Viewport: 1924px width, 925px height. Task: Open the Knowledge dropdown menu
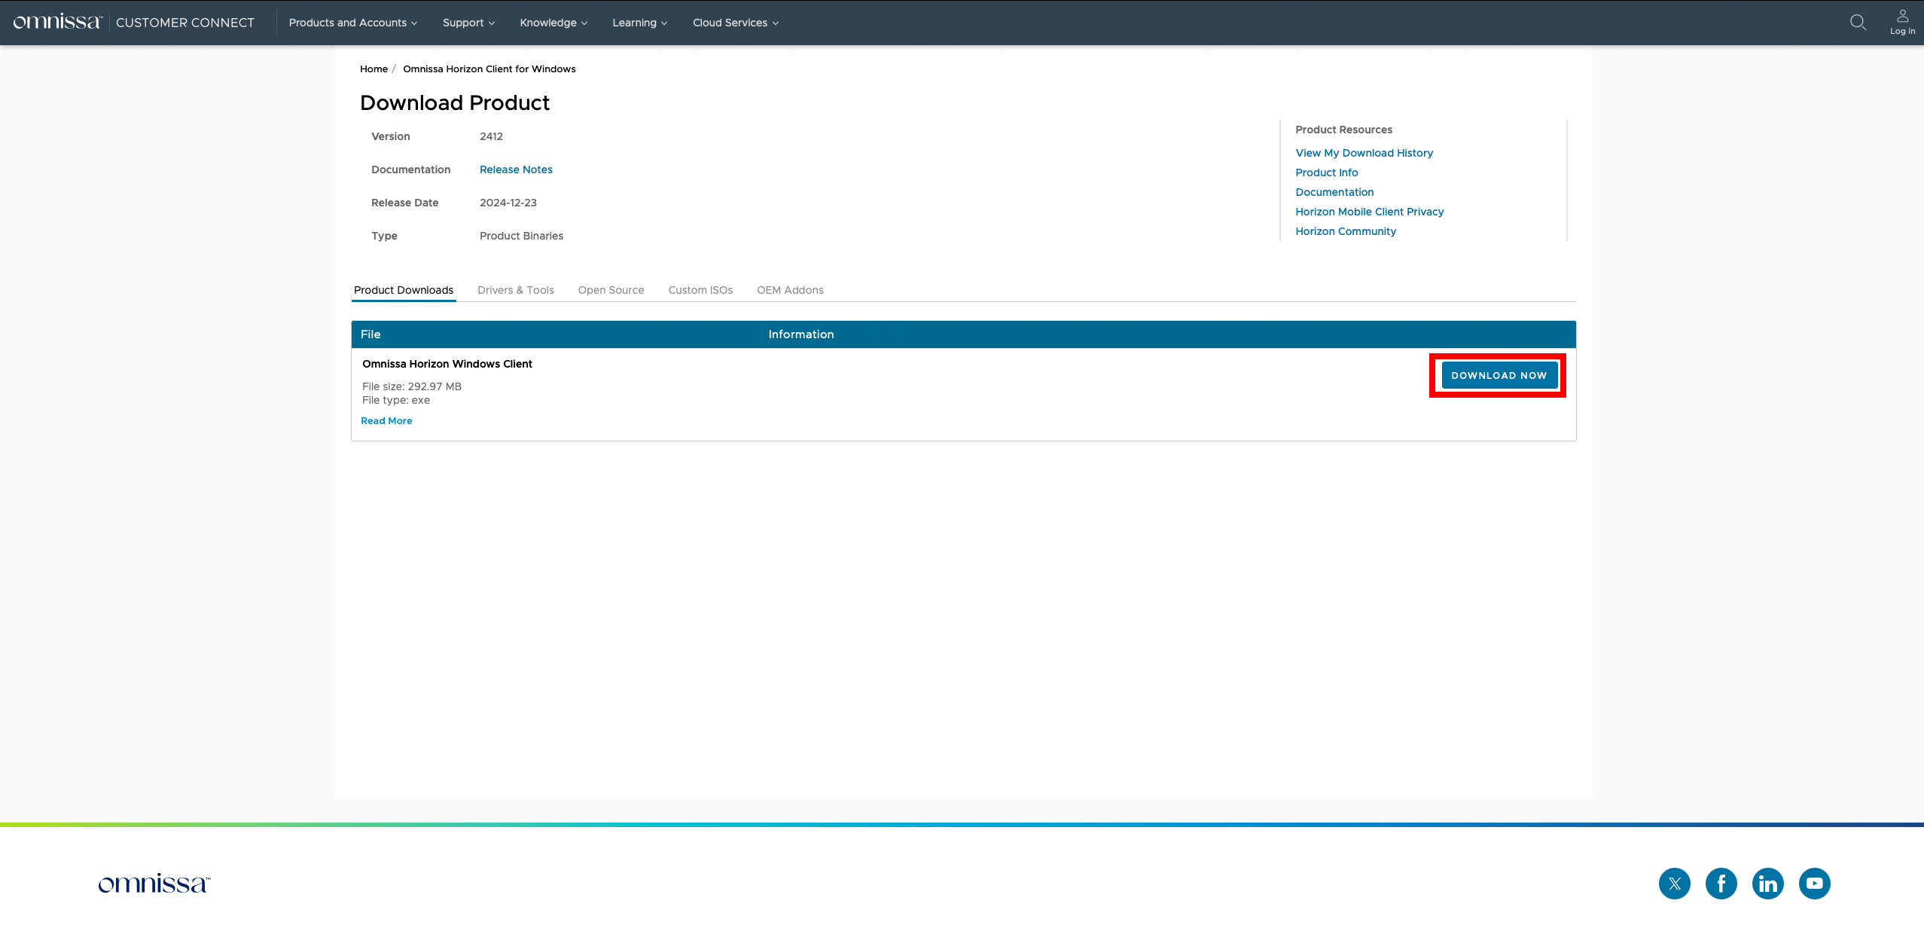(x=553, y=23)
